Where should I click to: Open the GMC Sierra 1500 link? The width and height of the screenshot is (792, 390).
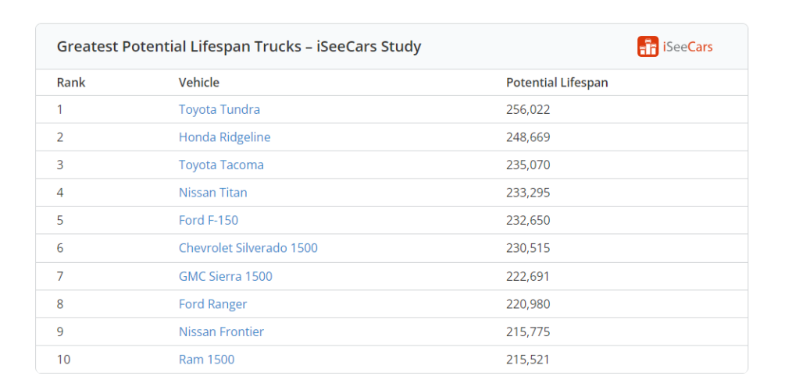coord(225,276)
